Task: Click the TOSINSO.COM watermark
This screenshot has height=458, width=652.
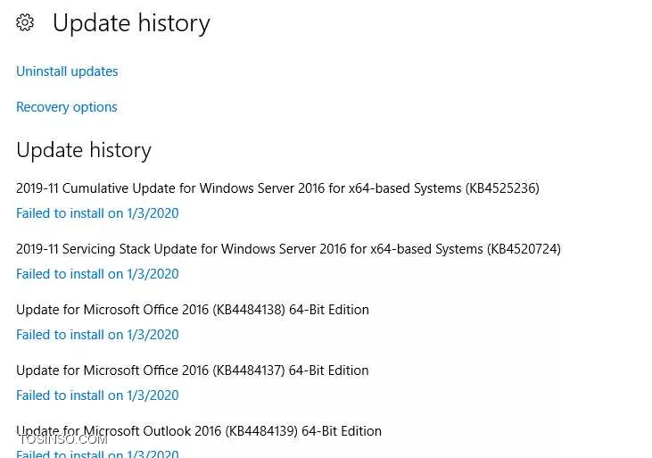Action: click(x=63, y=439)
